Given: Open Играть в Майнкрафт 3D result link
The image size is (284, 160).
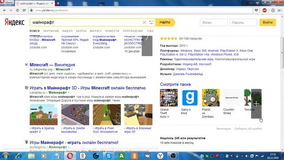Looking at the screenshot, I should click(88, 88).
